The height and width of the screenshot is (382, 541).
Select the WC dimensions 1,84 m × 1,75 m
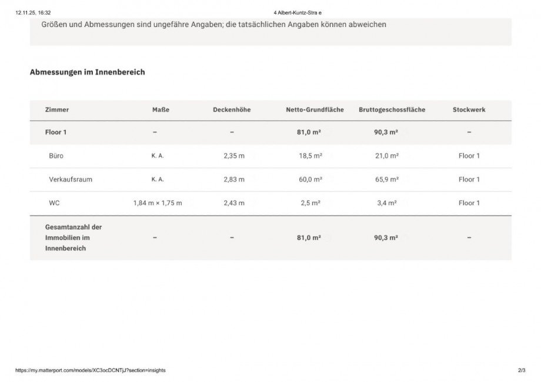(x=158, y=203)
